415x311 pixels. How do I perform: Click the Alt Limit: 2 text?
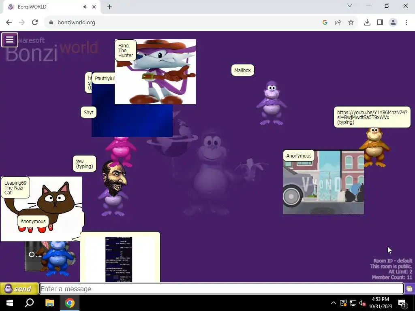[400, 272]
